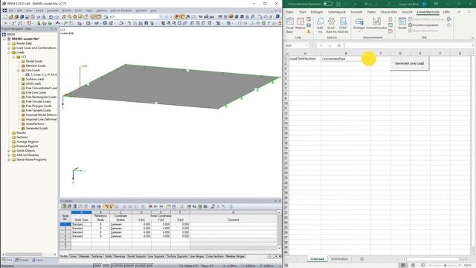Click the Excel search magnifier icon
476x268 pixels.
389,4
